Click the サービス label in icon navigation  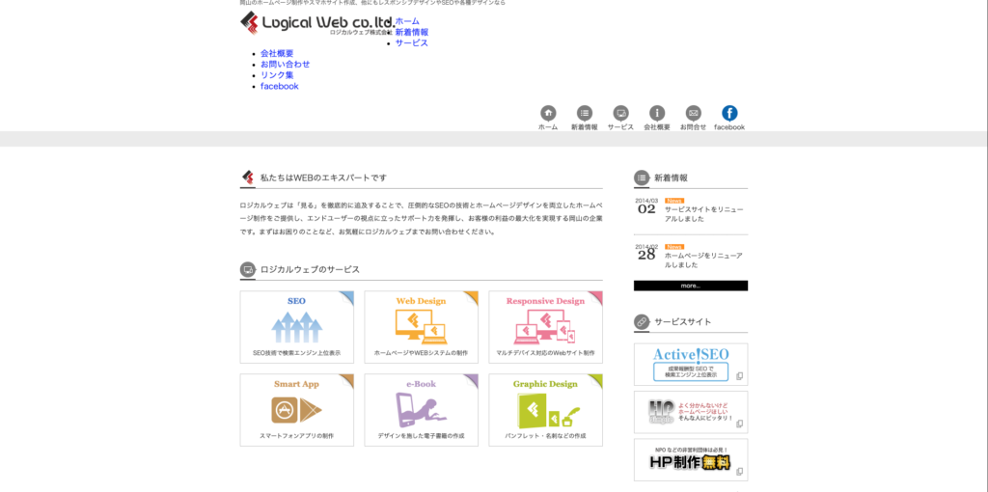click(620, 127)
